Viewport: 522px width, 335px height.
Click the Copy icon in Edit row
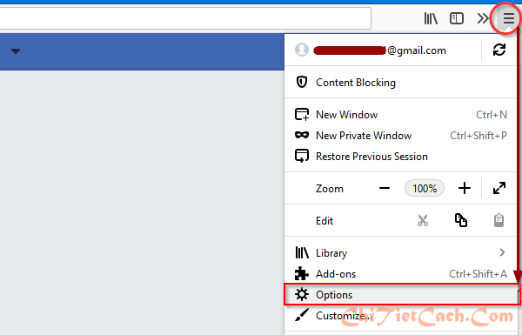click(461, 220)
